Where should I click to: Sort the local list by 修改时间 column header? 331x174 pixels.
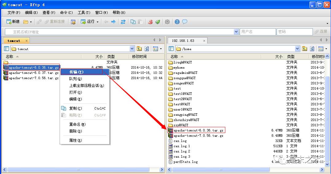pyautogui.click(x=147, y=56)
